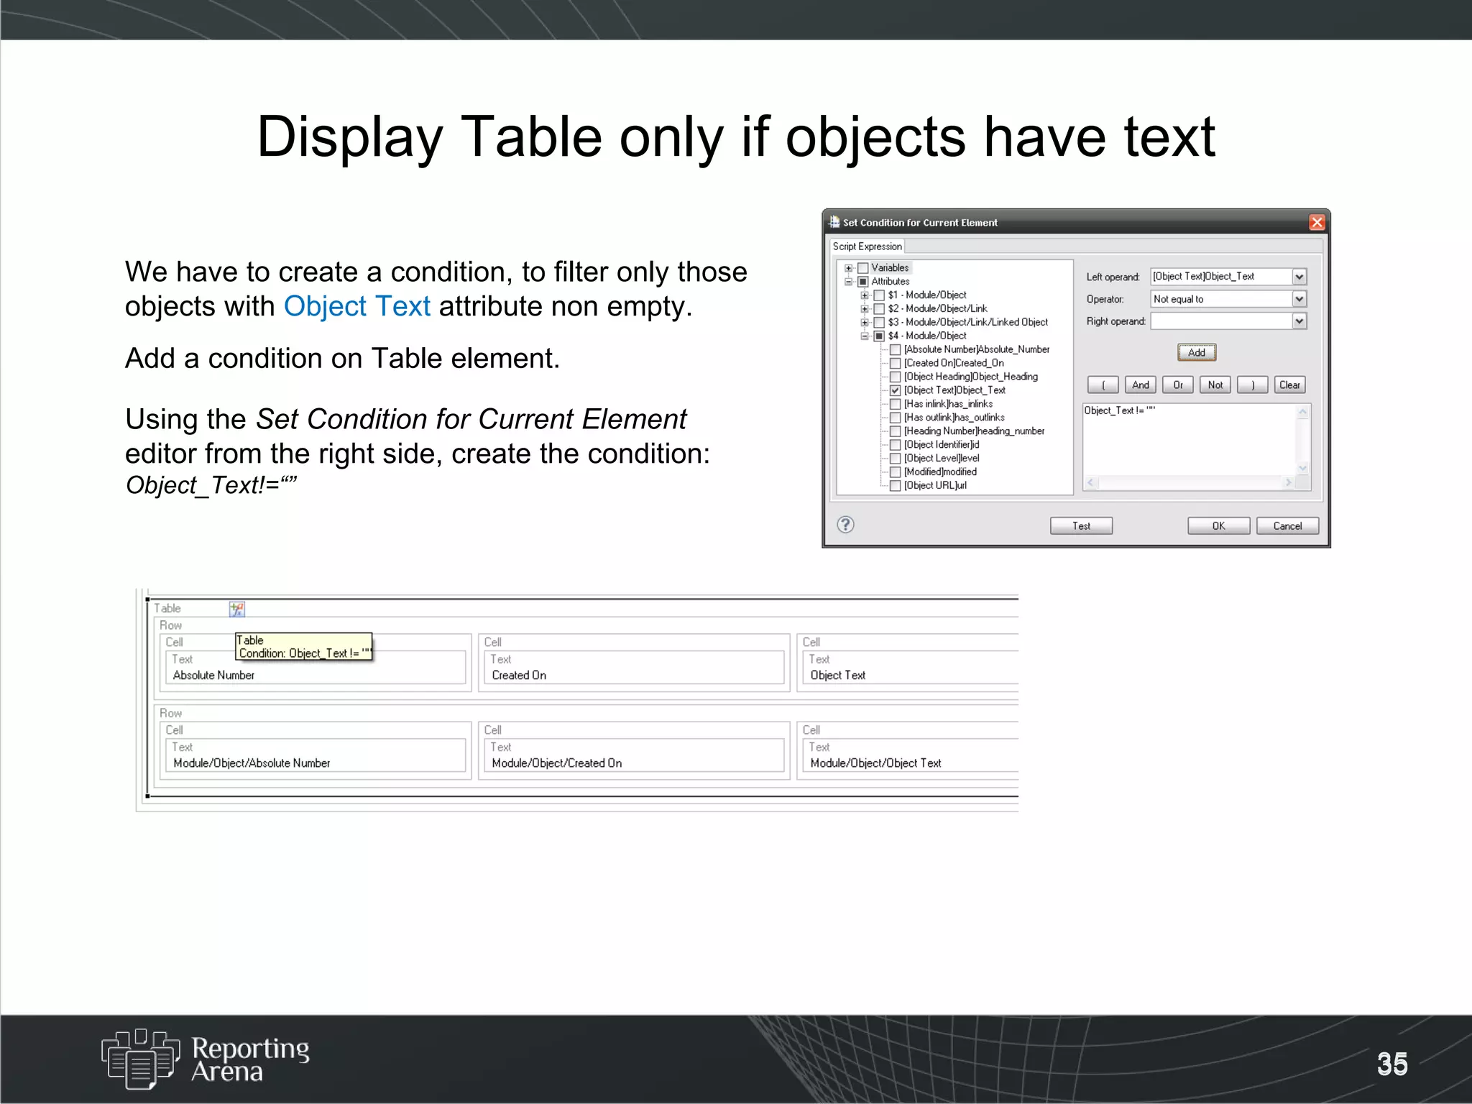
Task: Check has_inlinks attribute checkbox
Action: (896, 404)
